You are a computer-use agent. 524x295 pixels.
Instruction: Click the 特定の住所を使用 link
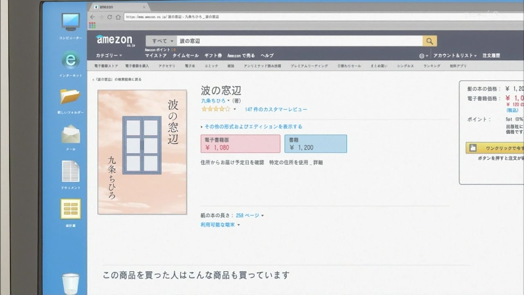pos(289,162)
